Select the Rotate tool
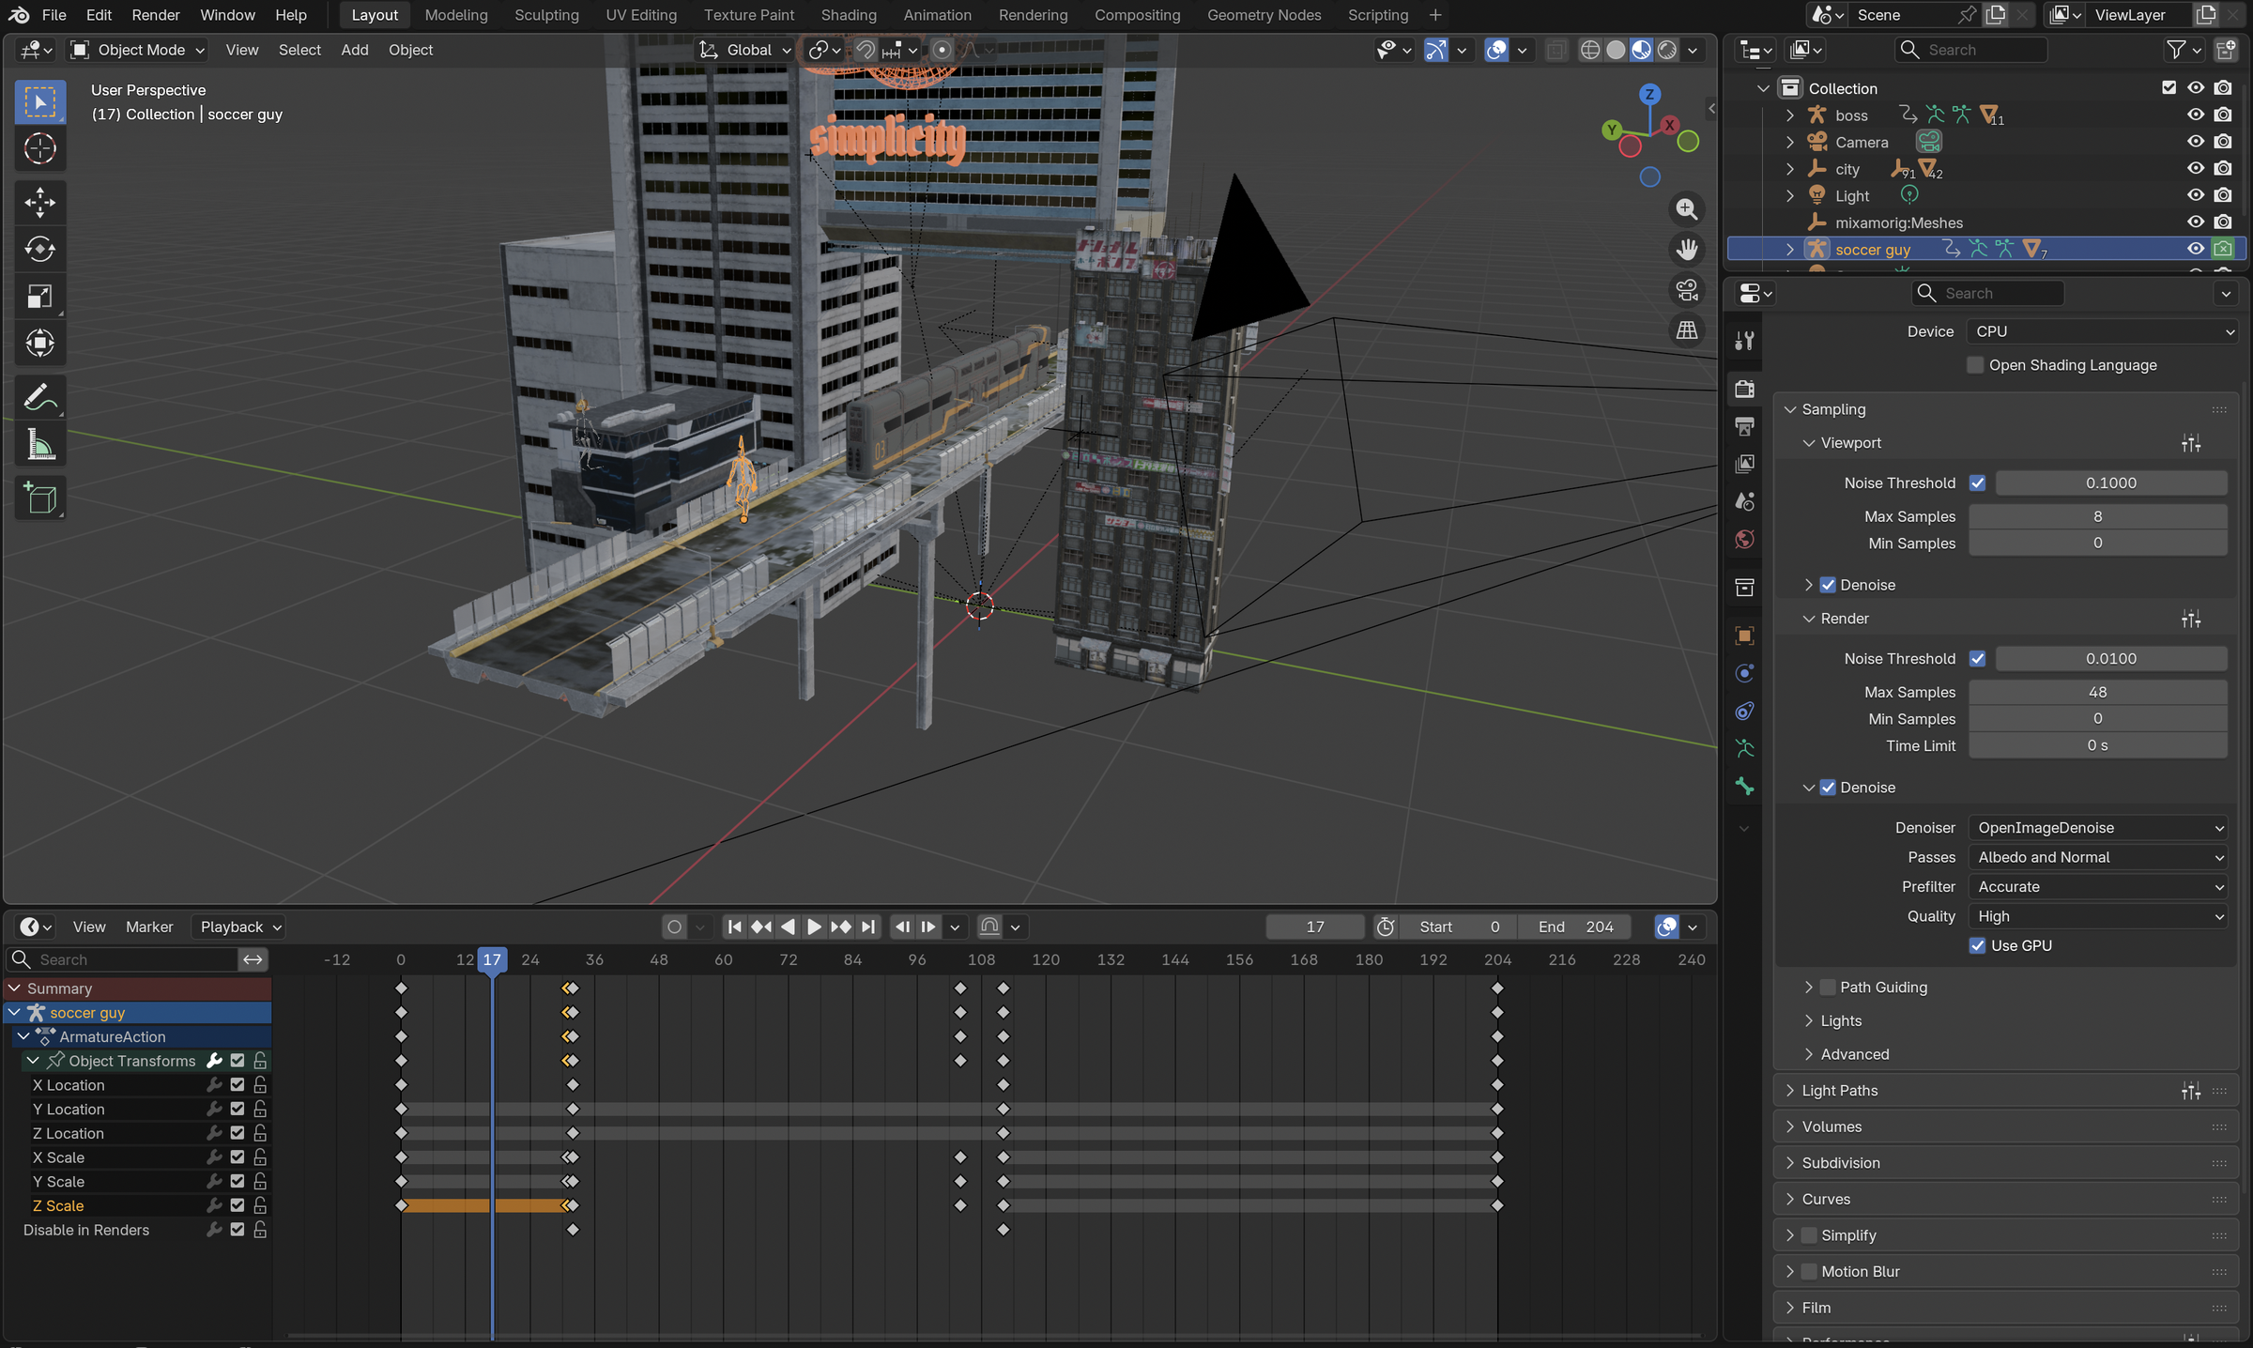Image resolution: width=2253 pixels, height=1348 pixels. [39, 249]
